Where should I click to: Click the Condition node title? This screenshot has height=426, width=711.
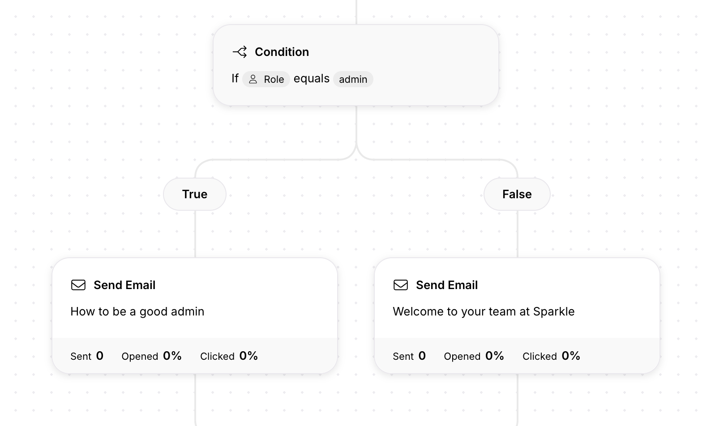282,52
